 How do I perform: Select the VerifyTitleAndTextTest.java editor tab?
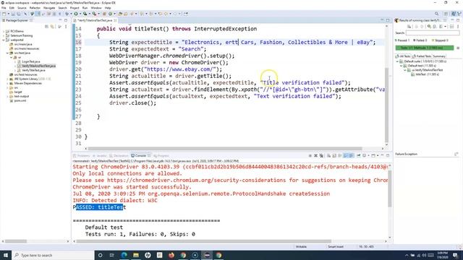(95, 20)
